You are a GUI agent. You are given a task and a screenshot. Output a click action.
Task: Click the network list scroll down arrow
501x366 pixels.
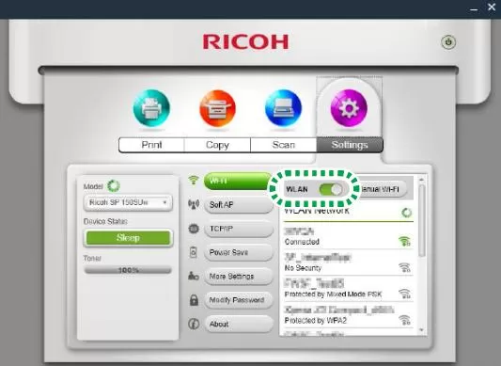coord(421,330)
